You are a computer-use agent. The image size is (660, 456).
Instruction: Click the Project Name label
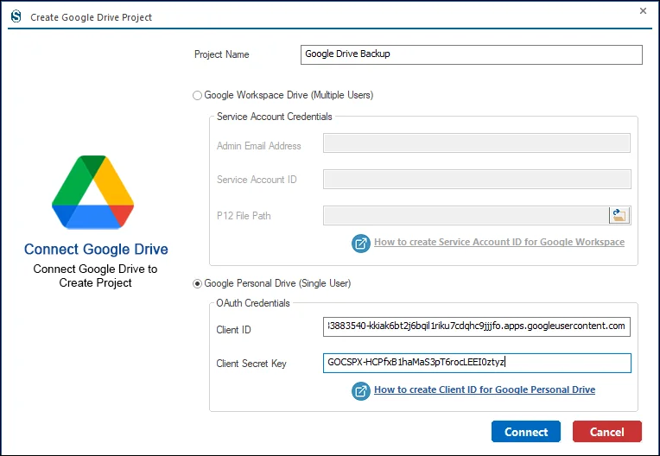(x=221, y=54)
